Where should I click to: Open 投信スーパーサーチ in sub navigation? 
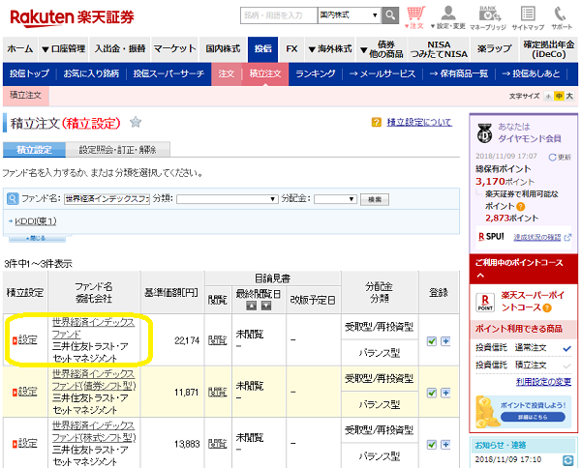[168, 74]
